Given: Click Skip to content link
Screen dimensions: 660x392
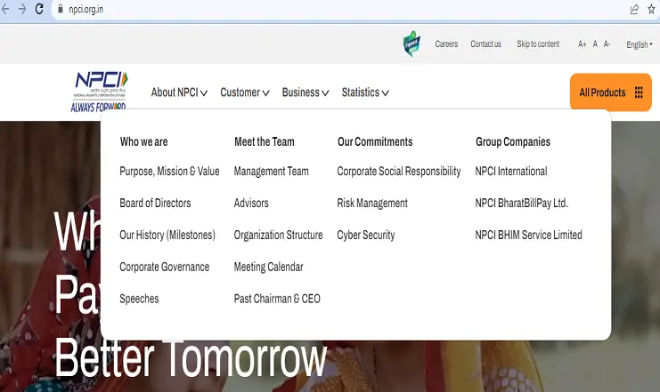Looking at the screenshot, I should click(x=538, y=44).
